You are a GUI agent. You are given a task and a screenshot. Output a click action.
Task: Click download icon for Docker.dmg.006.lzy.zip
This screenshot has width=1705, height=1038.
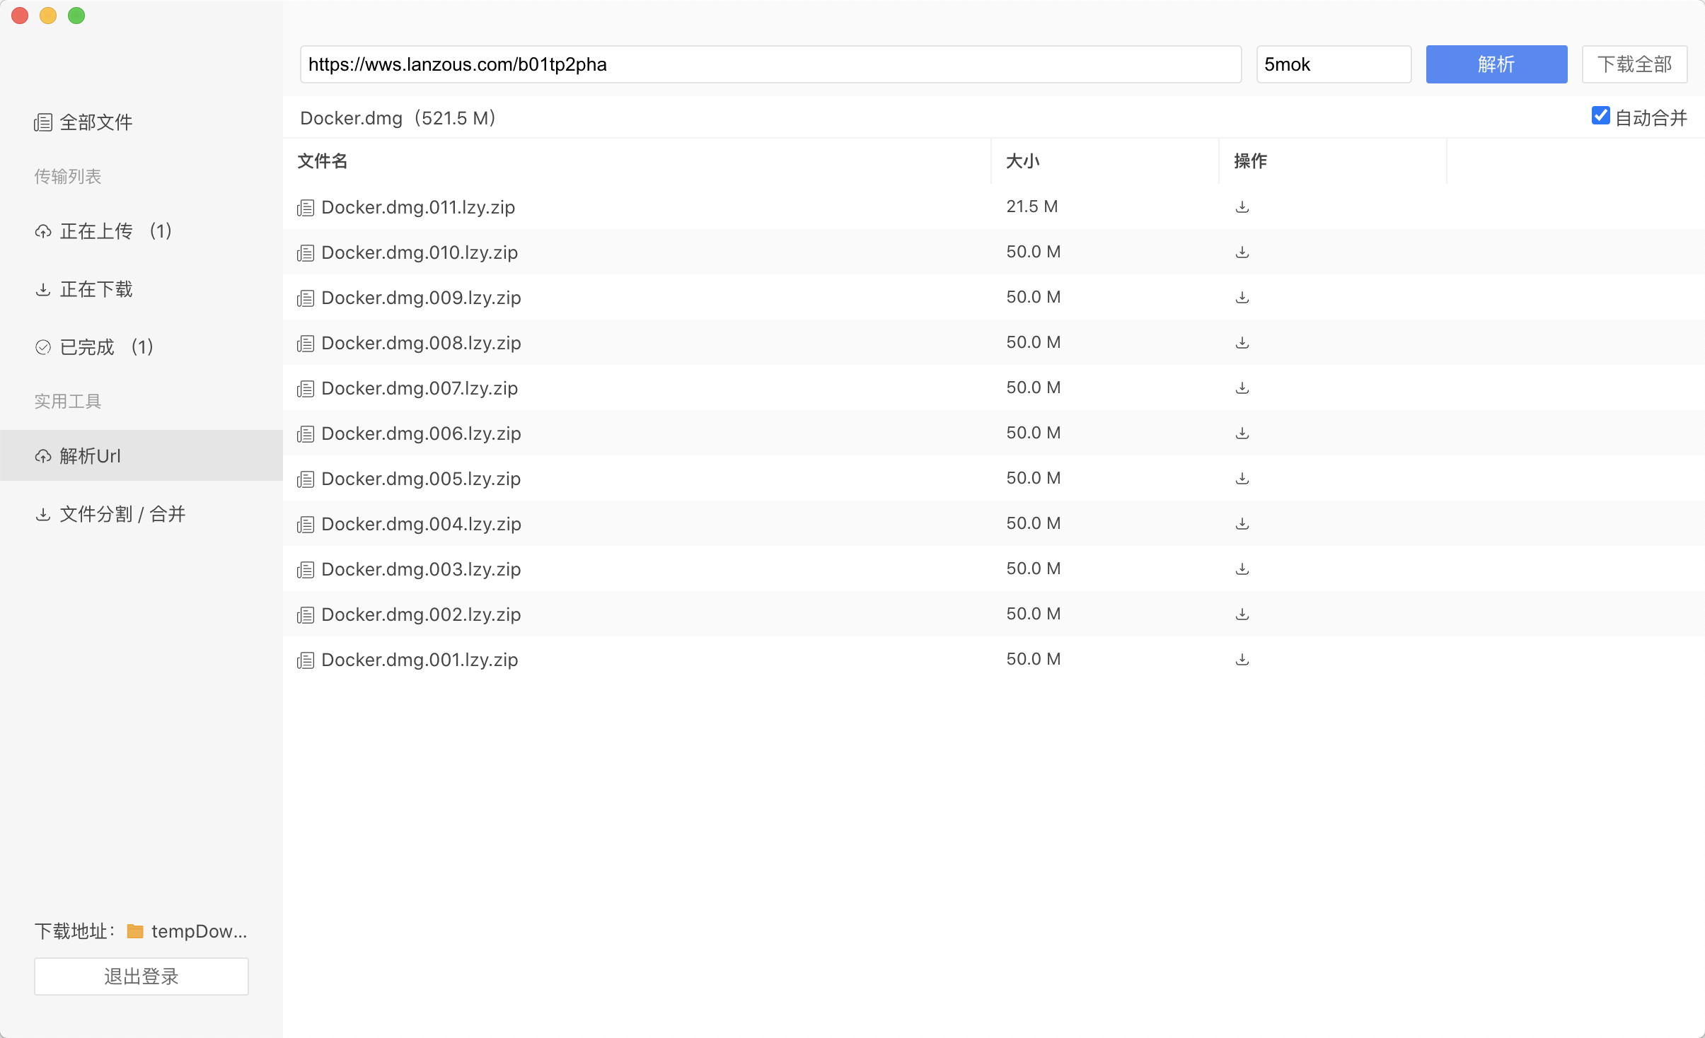point(1242,433)
